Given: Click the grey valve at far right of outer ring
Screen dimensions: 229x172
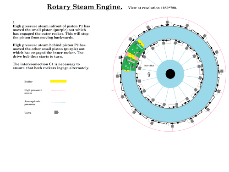Looking at the screenshot, I should (222, 71).
